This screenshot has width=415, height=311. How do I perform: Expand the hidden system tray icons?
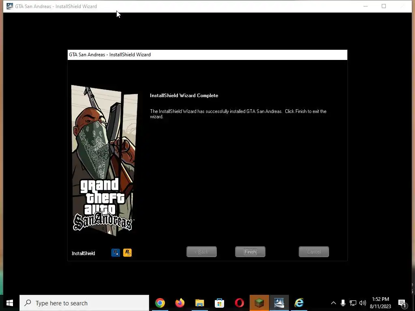point(334,303)
